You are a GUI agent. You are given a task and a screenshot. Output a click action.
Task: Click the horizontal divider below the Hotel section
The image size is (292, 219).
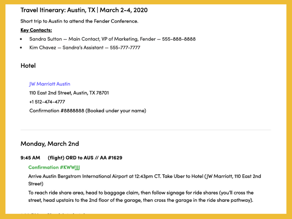click(x=146, y=130)
